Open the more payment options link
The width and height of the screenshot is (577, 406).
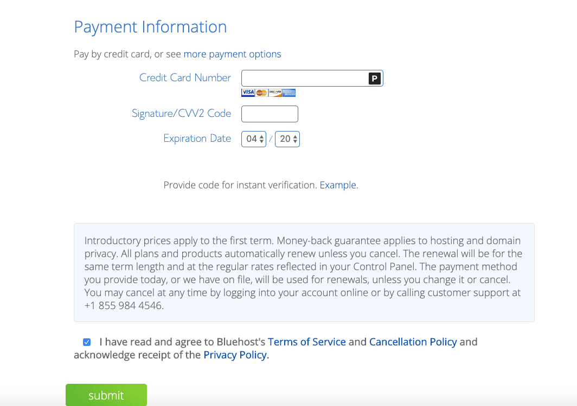[232, 54]
